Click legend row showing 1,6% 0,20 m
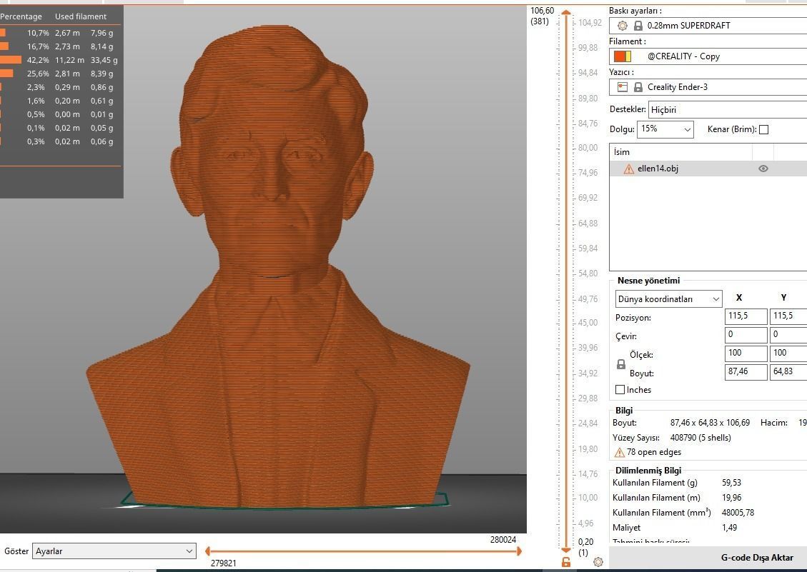807x572 pixels. click(60, 101)
